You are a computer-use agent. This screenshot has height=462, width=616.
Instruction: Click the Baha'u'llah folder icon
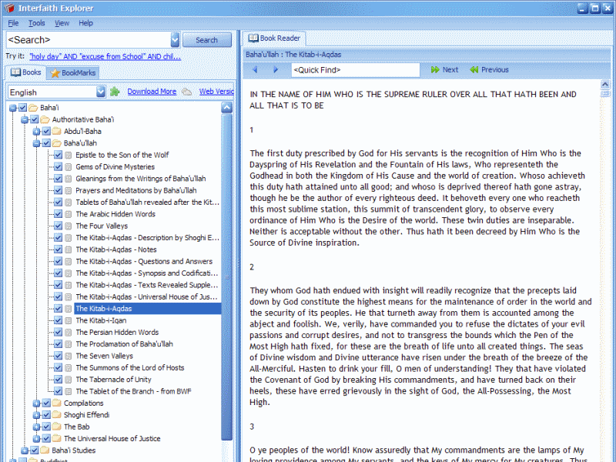pos(56,143)
